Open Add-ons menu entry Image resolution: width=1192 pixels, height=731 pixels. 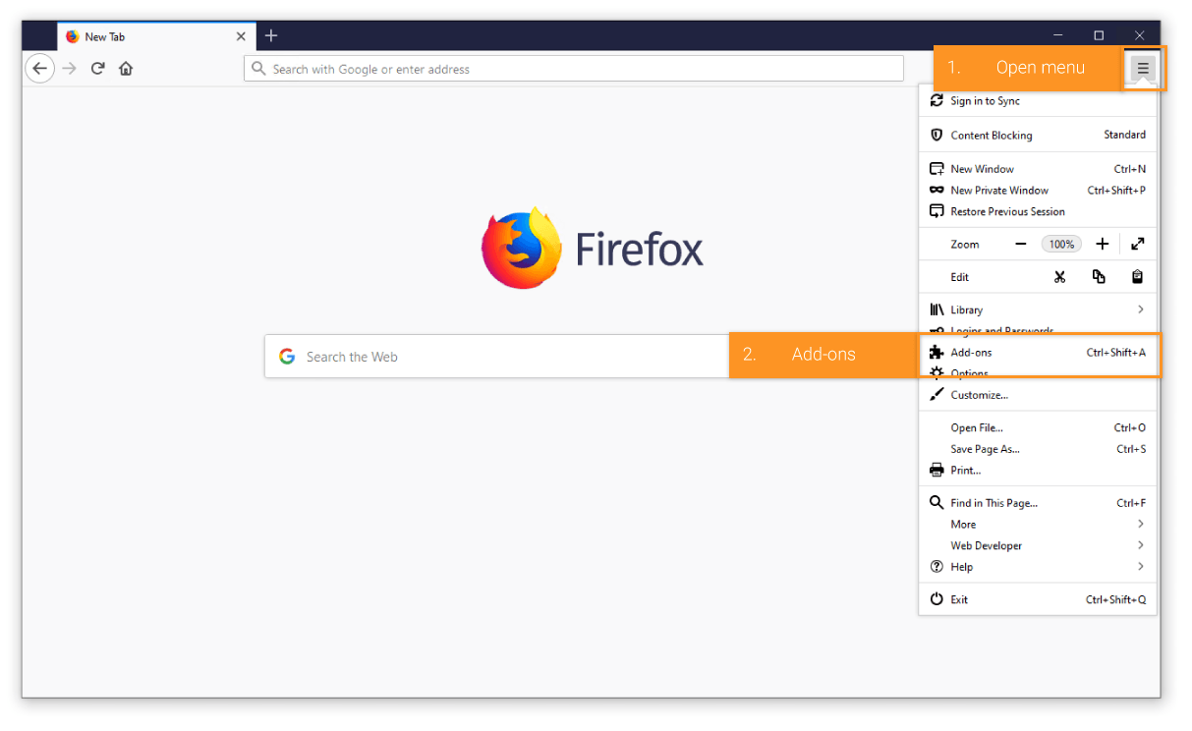(x=1038, y=353)
